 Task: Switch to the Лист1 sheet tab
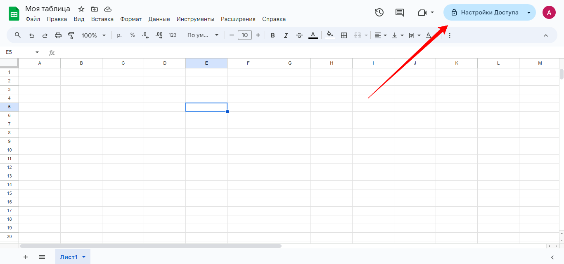point(69,257)
